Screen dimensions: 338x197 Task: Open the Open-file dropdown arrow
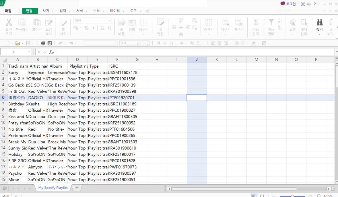tap(22, 44)
